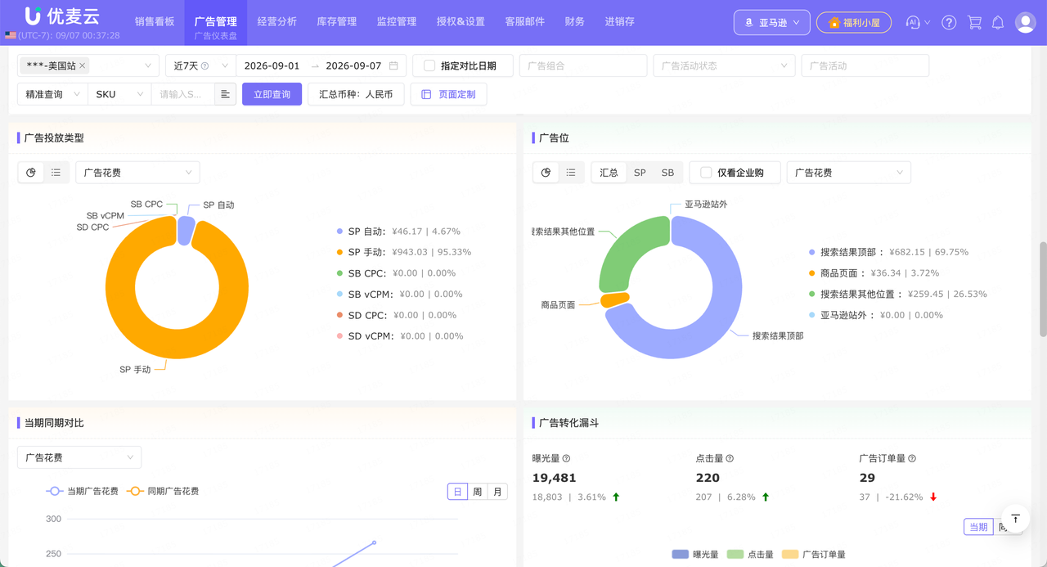Screen dimensions: 1047x567
Task: Click the calendar icon in date range
Action: 393,65
